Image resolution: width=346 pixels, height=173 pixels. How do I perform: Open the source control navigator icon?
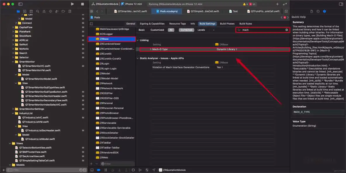[x=25, y=11]
